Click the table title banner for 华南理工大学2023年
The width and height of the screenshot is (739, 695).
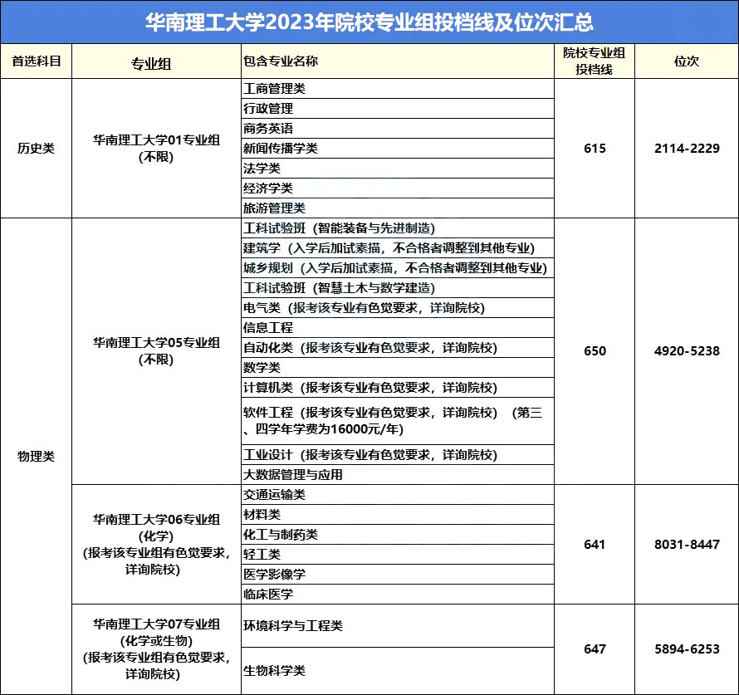(369, 22)
